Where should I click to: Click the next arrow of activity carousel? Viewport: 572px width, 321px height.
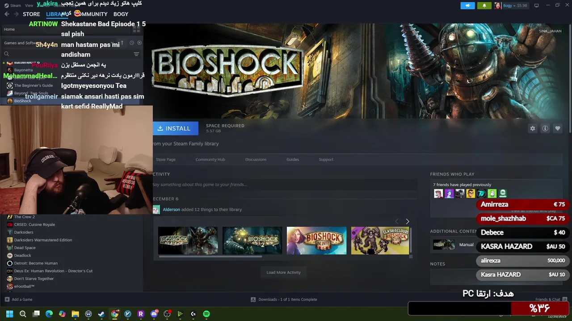point(407,222)
